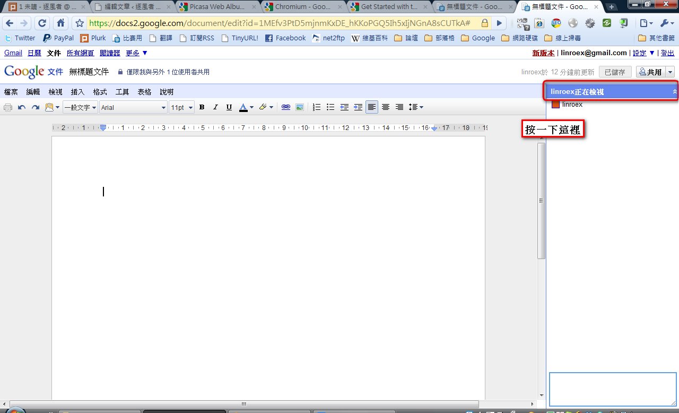Select right text alignment

coord(399,107)
